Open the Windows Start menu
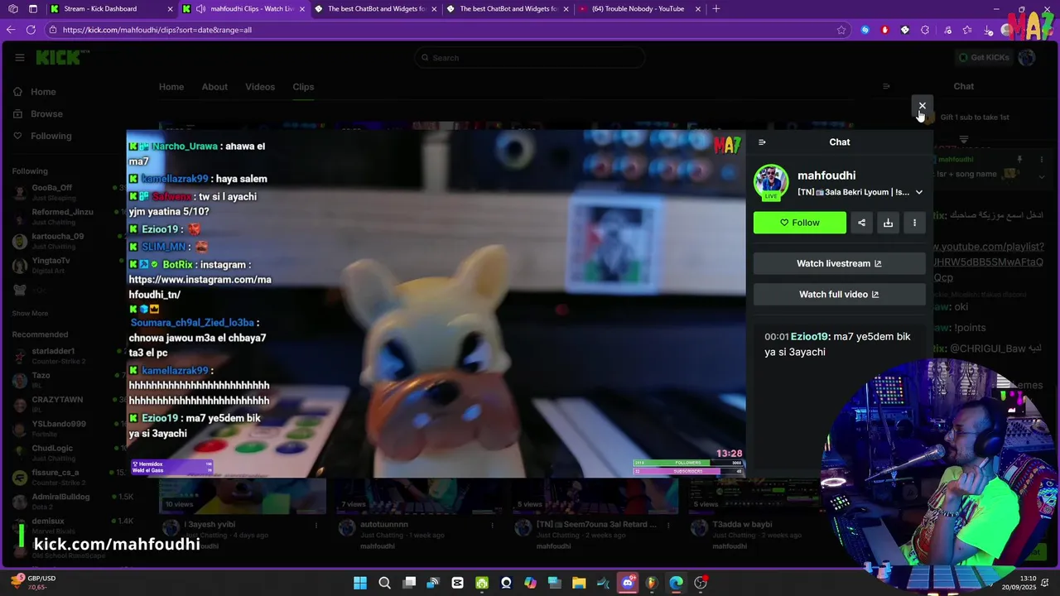 coord(360,583)
